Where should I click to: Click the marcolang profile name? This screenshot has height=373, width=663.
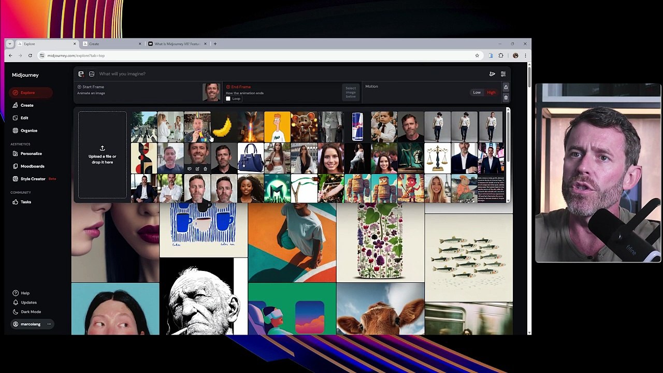click(x=31, y=324)
